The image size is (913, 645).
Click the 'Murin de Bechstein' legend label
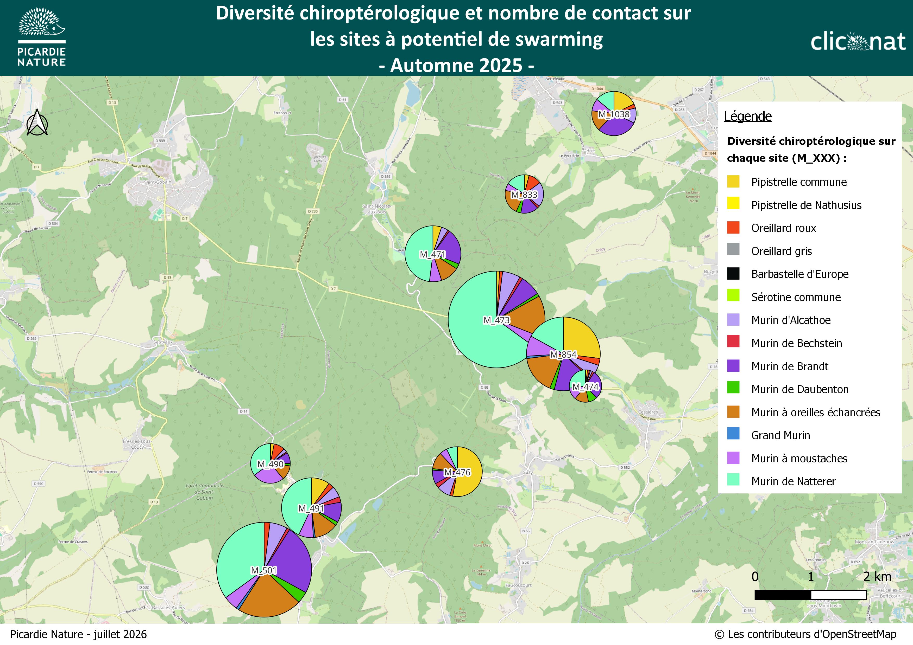tap(797, 343)
